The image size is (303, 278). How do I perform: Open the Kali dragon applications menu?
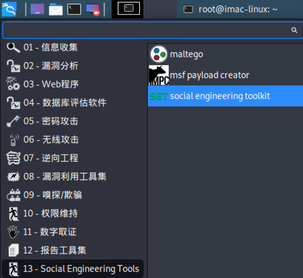[x=9, y=9]
